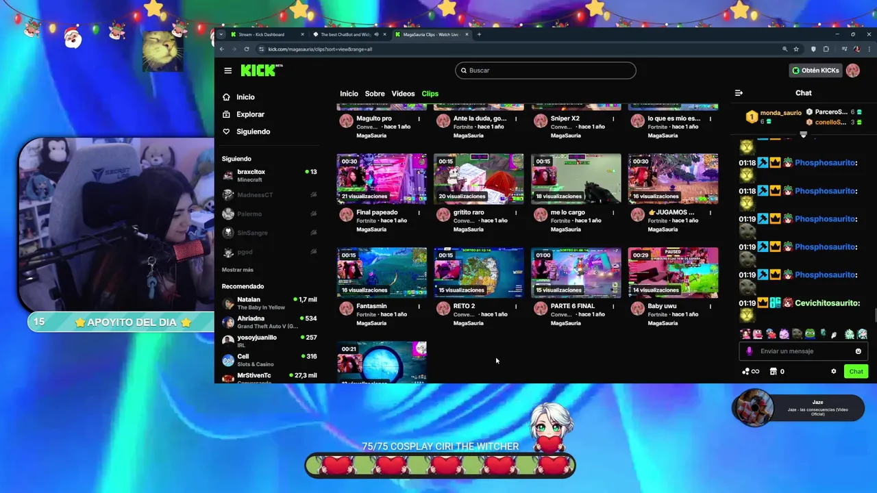Screen dimensions: 877x493
Task: Click Natalan avatar in Recomendado
Action: click(x=228, y=303)
